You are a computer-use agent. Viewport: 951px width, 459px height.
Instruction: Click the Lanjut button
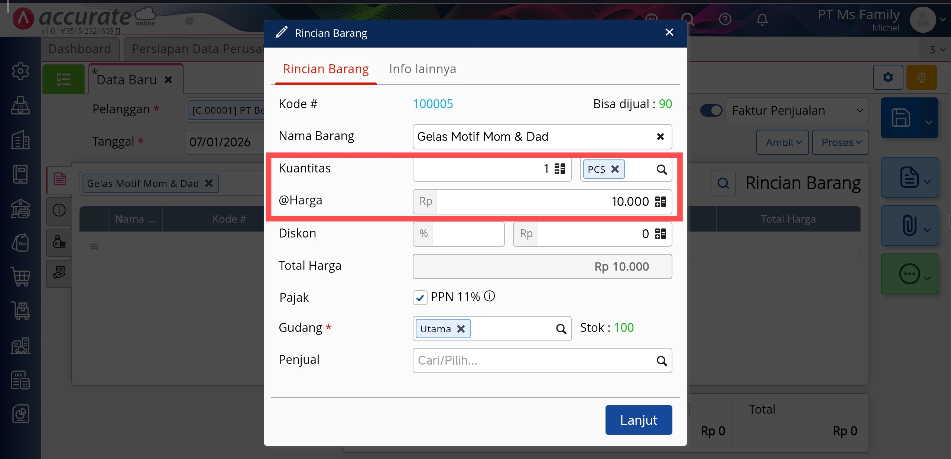pos(638,420)
